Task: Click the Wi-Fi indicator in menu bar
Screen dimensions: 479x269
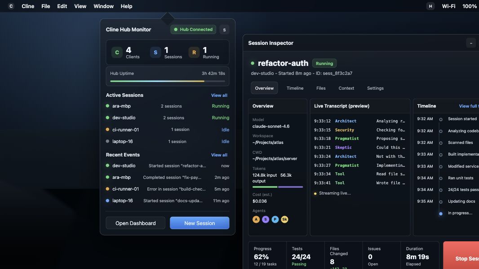Action: point(448,6)
